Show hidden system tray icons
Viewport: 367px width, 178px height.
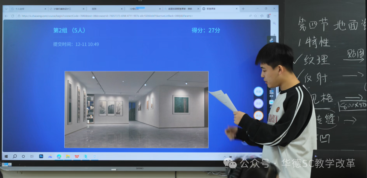click(x=225, y=156)
